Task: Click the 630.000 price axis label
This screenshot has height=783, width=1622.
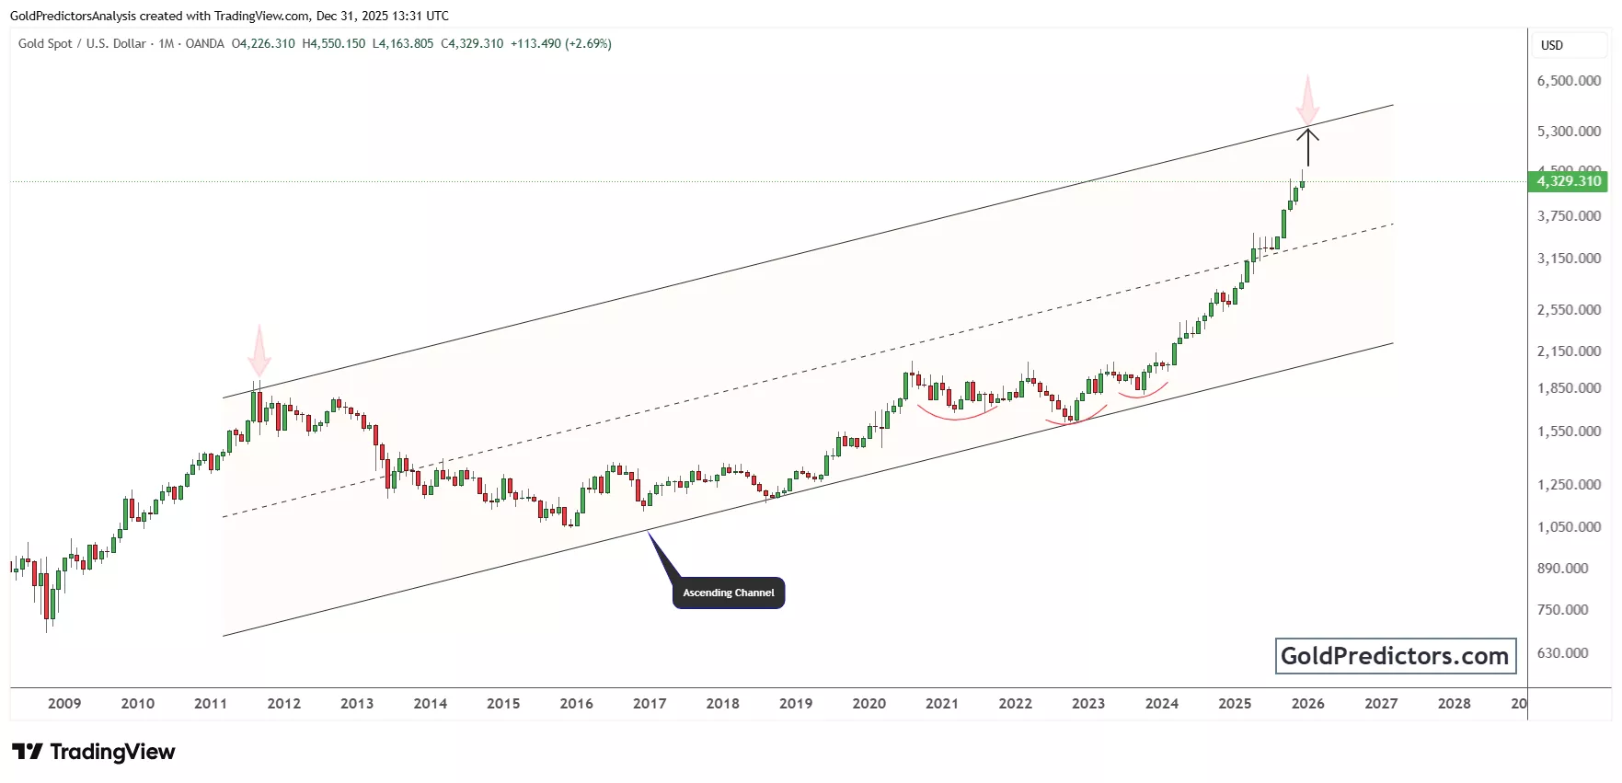Action: point(1562,653)
